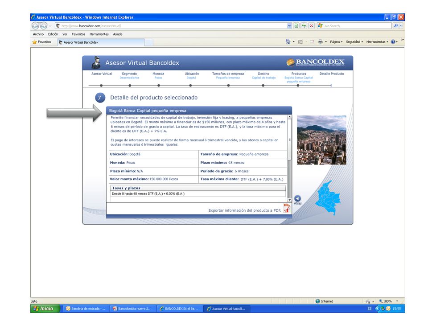This screenshot has height=321, width=428.
Task: Click inside the URL address field
Action: [171, 26]
